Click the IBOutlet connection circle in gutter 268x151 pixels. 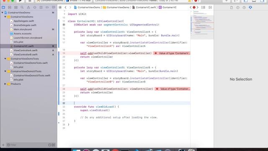(x=64, y=25)
